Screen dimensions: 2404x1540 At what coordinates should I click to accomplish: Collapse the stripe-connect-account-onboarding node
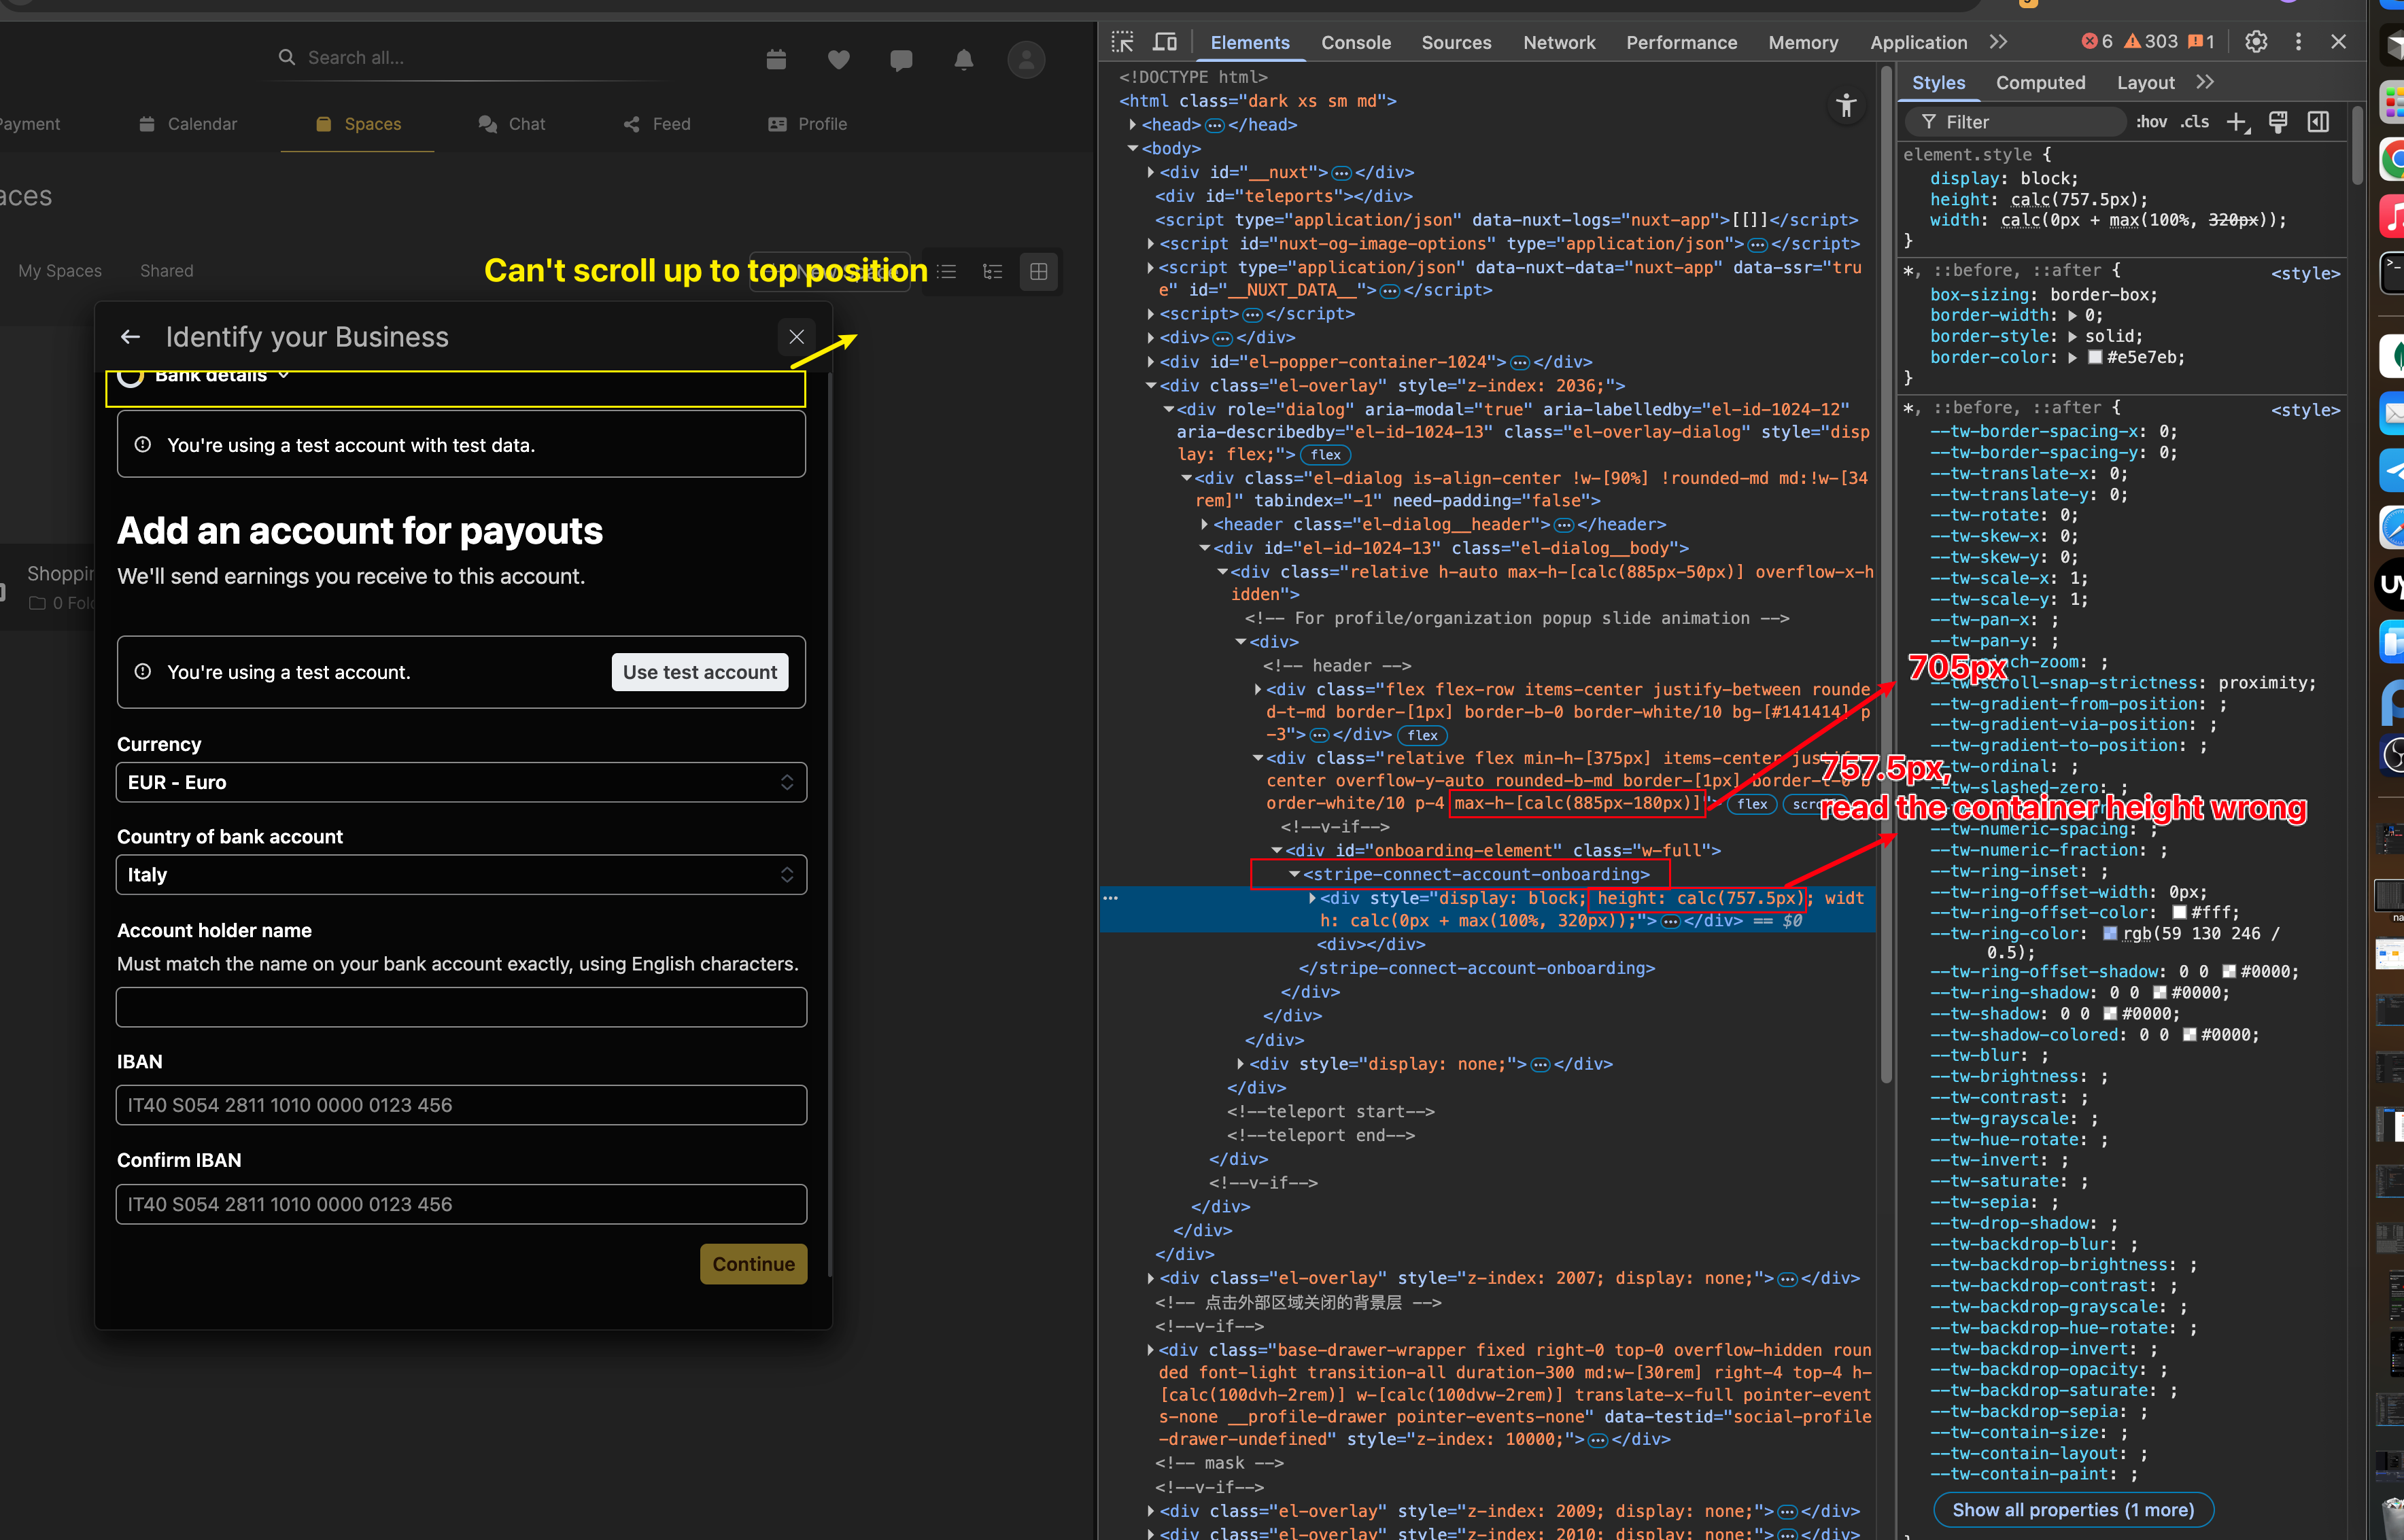click(1294, 875)
